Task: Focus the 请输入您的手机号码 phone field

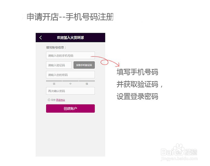Action: (x=70, y=55)
